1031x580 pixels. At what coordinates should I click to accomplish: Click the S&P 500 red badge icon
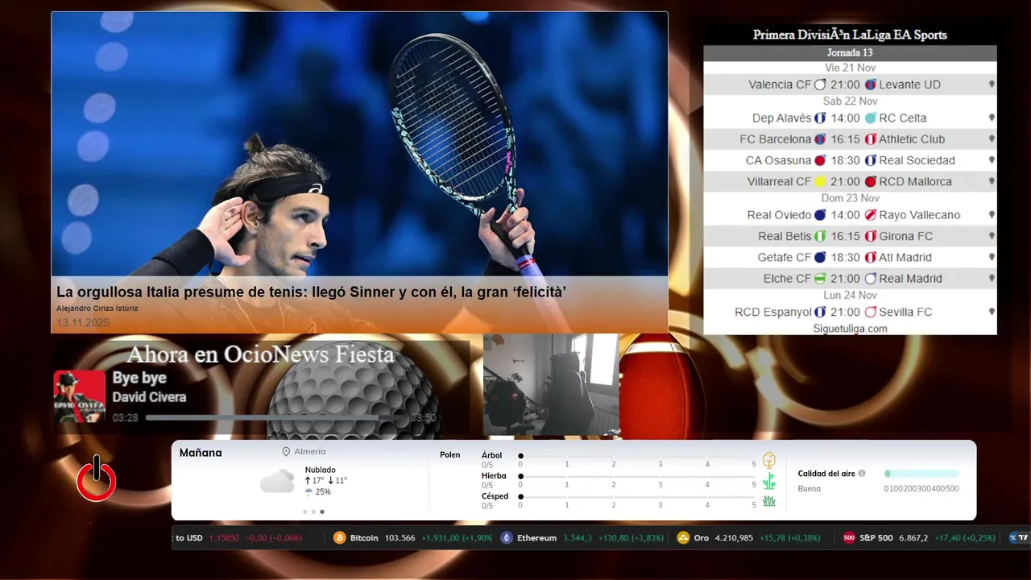coord(849,538)
